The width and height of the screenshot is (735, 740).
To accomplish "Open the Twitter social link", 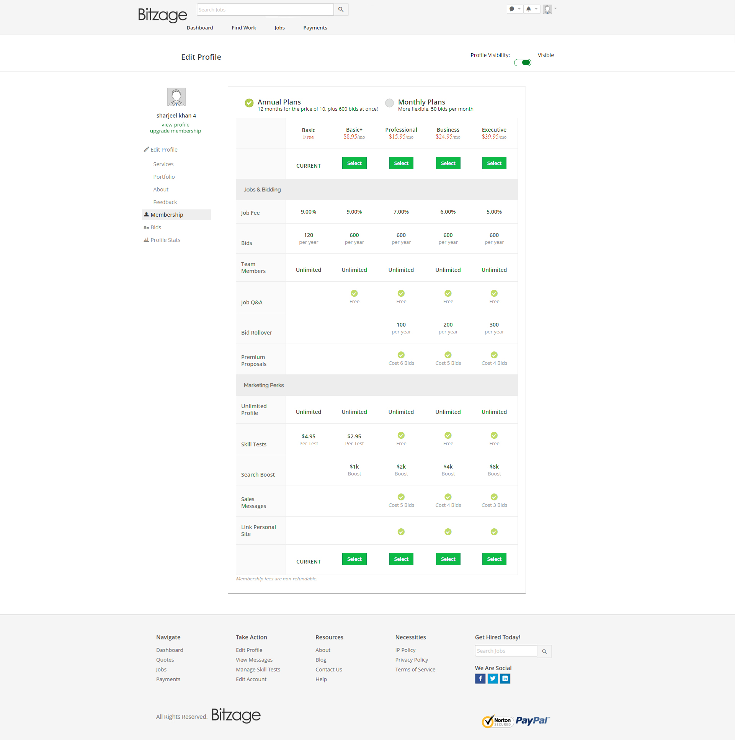I will (x=493, y=679).
